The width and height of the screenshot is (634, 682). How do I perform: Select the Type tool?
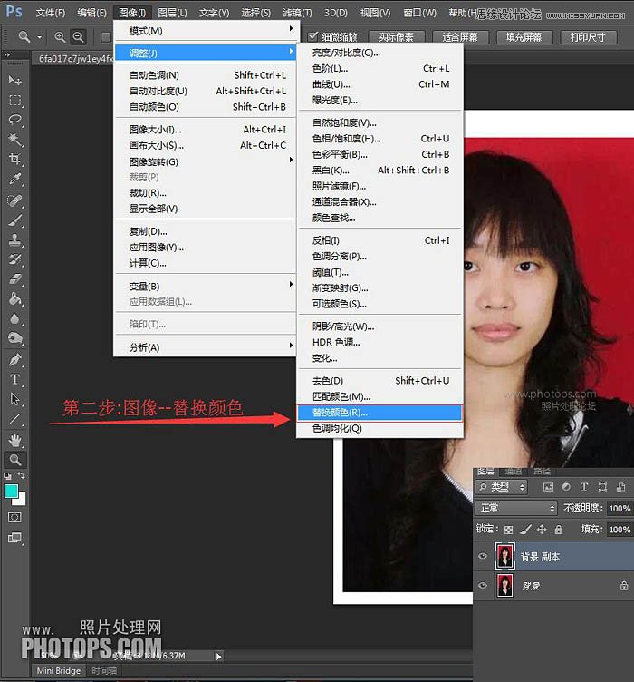14,379
